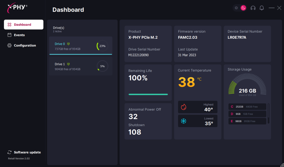Enable dark mode moon toggle
This screenshot has height=167, width=284.
tap(243, 8)
